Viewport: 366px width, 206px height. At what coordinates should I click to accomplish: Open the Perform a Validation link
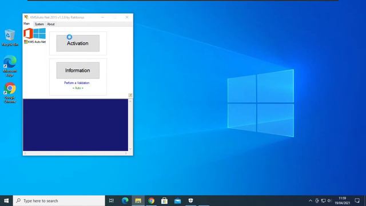point(77,83)
